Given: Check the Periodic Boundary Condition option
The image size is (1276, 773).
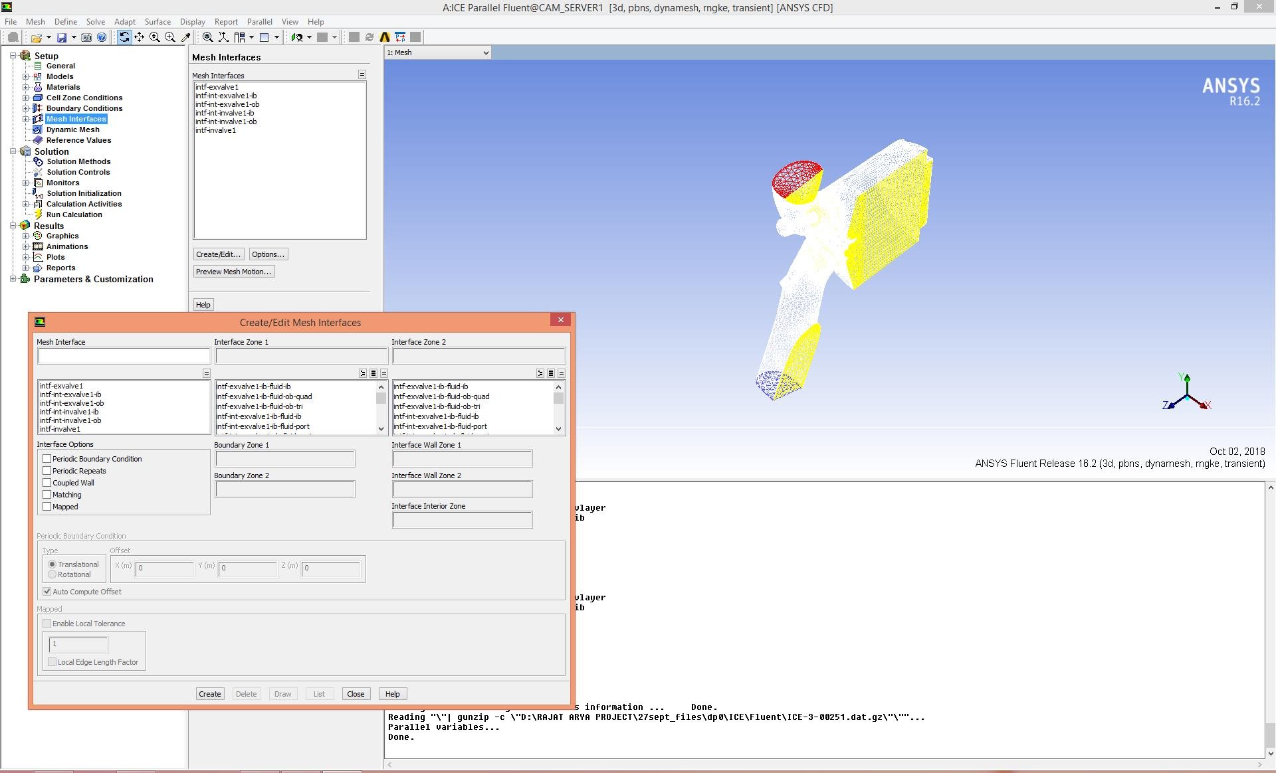Looking at the screenshot, I should coord(47,459).
